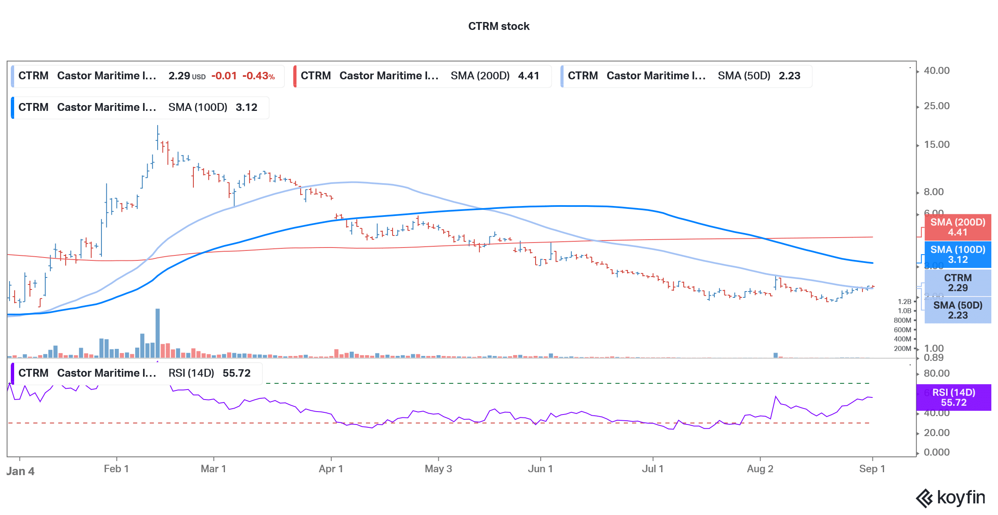Click the Feb 1 date label
The width and height of the screenshot is (998, 515).
coord(116,469)
